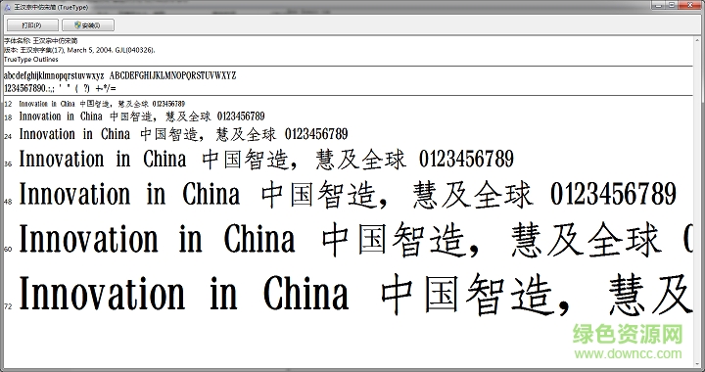Close the font viewer window
705x372 pixels.
[690, 5]
